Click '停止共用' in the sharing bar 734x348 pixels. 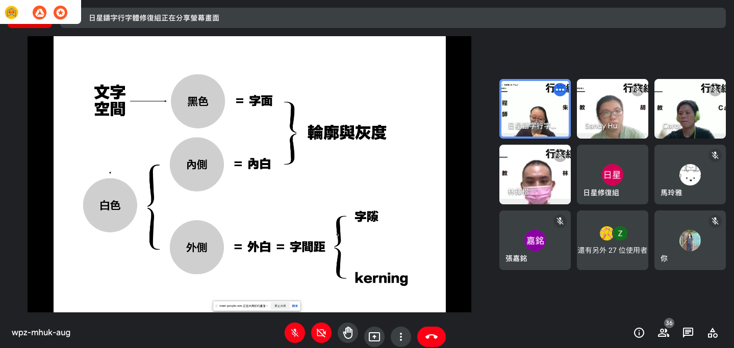(x=280, y=306)
